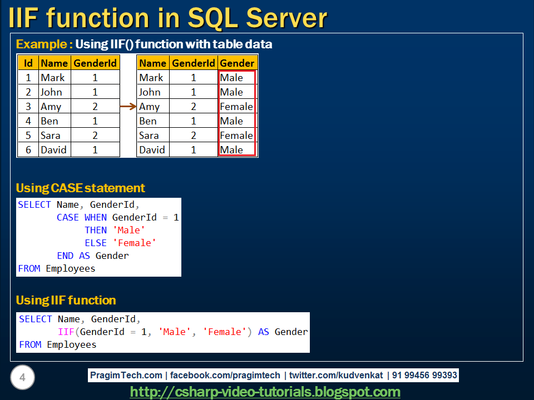
Task: Open the csharp-video-tutorials.blogspot.com link
Action: [x=265, y=392]
